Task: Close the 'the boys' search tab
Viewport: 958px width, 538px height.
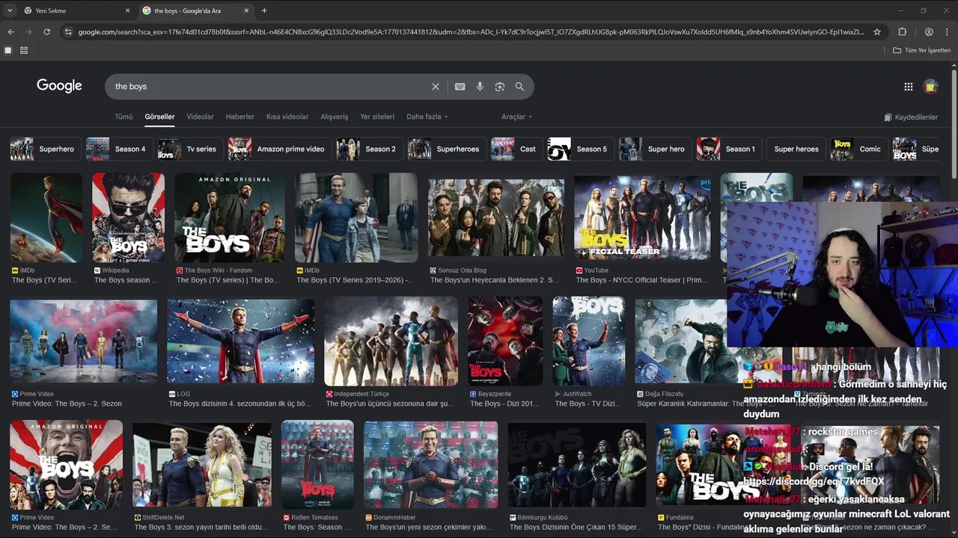Action: tap(247, 10)
